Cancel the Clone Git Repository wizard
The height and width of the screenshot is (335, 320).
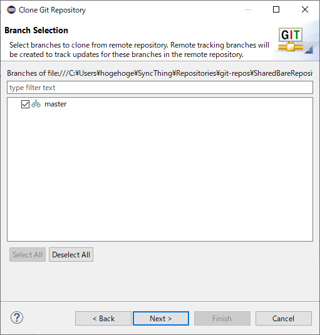pos(284,319)
